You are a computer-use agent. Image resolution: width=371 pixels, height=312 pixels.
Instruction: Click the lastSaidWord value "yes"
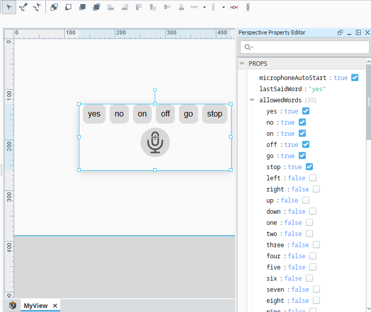[317, 89]
